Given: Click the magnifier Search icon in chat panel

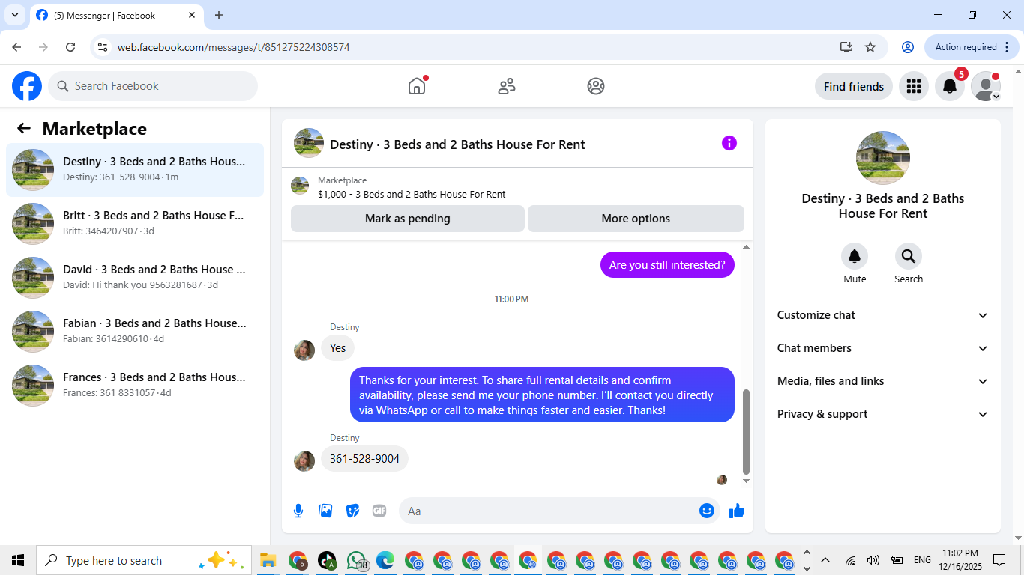Looking at the screenshot, I should pyautogui.click(x=909, y=257).
